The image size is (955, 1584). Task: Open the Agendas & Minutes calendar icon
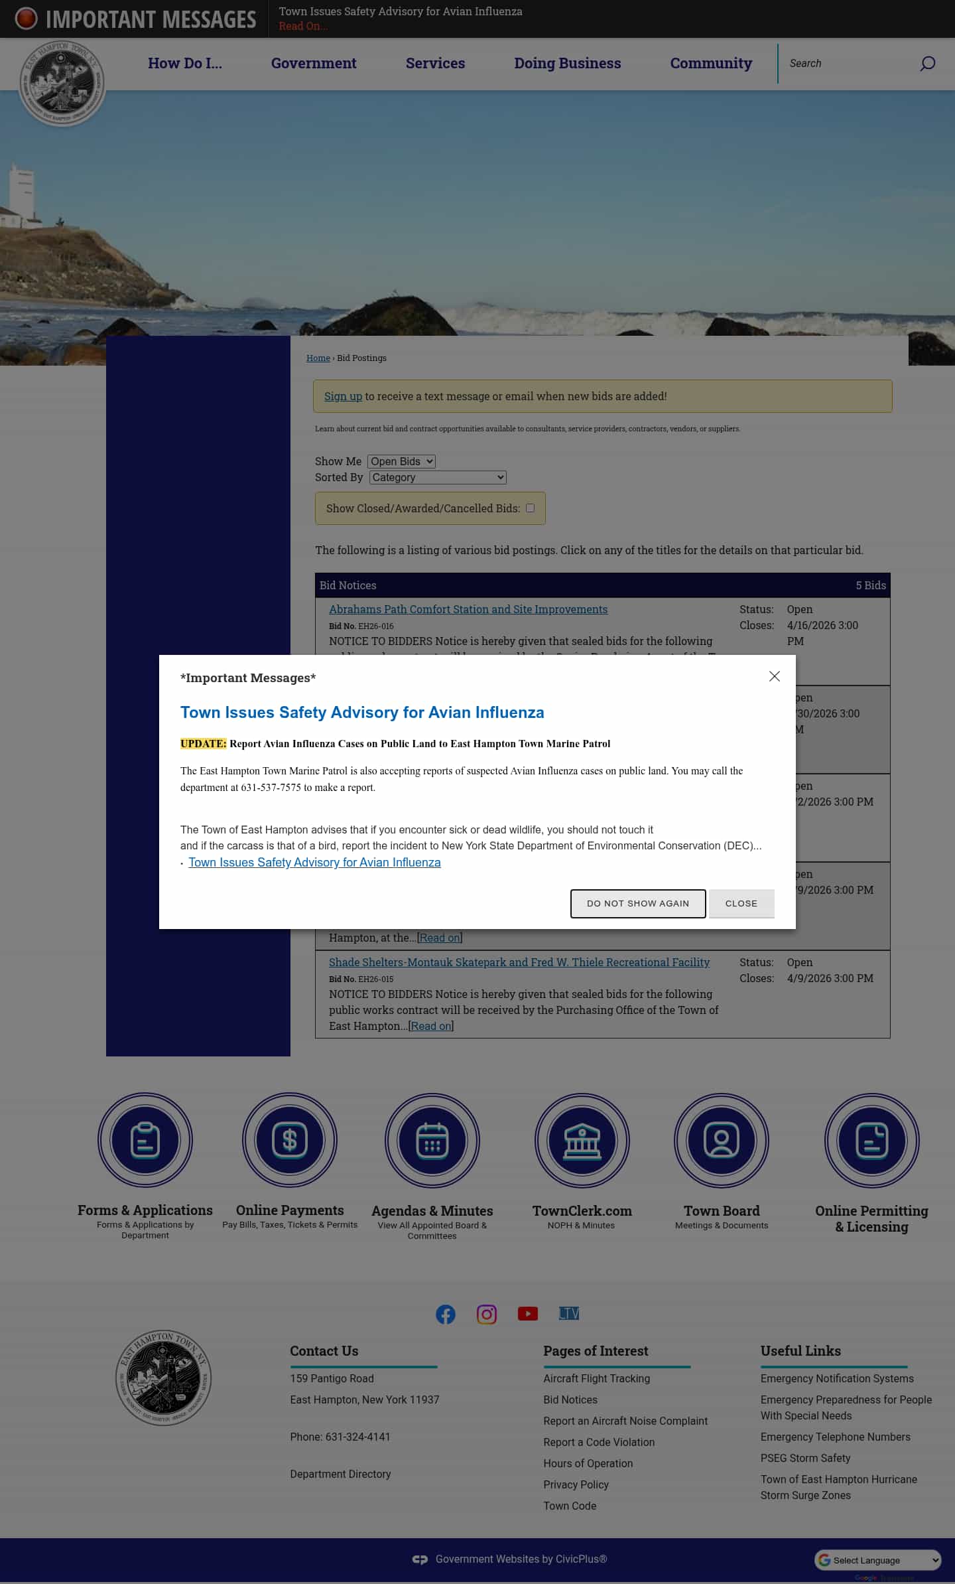(x=432, y=1140)
